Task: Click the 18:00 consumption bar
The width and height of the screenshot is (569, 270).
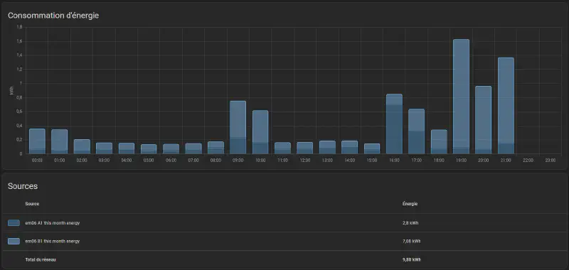Action: (x=439, y=141)
